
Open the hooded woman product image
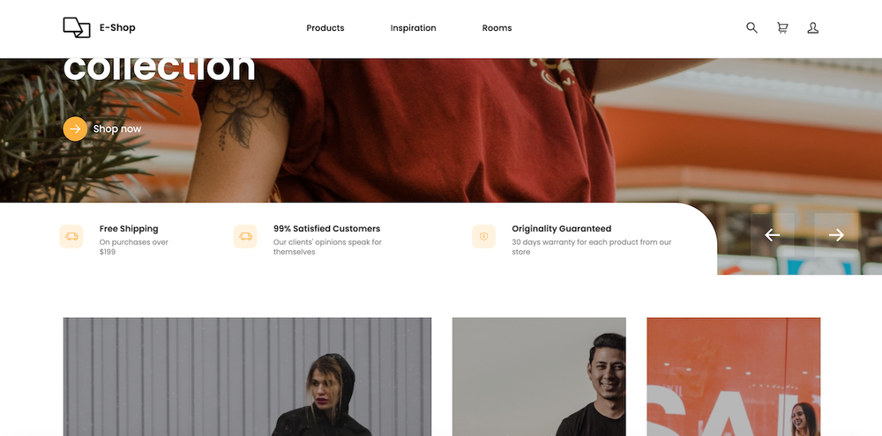point(247,376)
